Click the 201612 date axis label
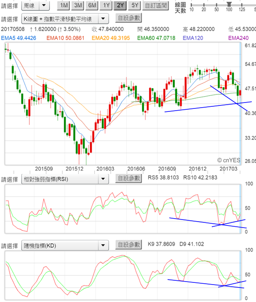 point(198,169)
